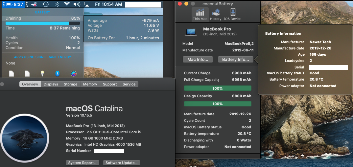
Task: Click the Mac Info... button
Action: [198, 60]
